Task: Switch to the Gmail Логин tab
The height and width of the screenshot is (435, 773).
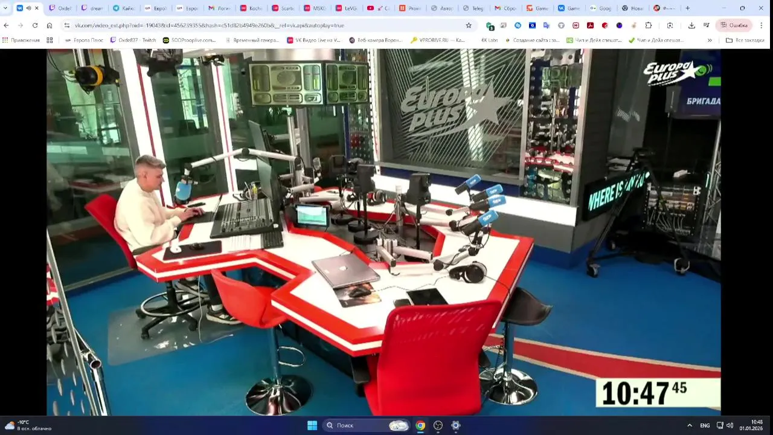Action: (x=219, y=8)
